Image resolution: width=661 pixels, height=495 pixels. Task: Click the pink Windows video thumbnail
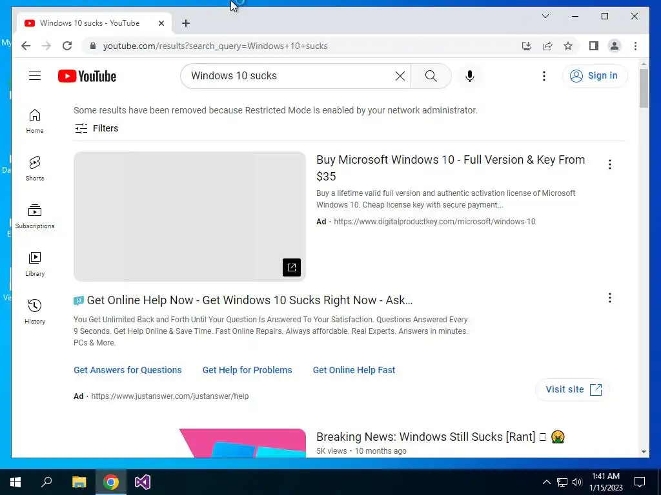click(243, 443)
